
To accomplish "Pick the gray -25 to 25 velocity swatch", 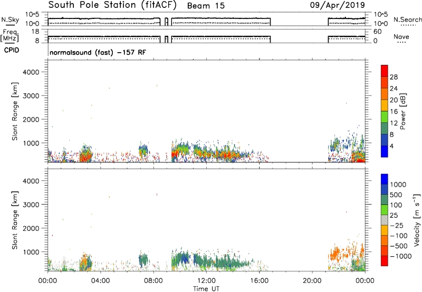I will (x=385, y=220).
